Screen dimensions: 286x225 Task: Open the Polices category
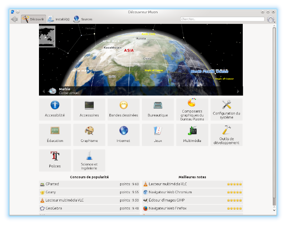[x=55, y=160]
